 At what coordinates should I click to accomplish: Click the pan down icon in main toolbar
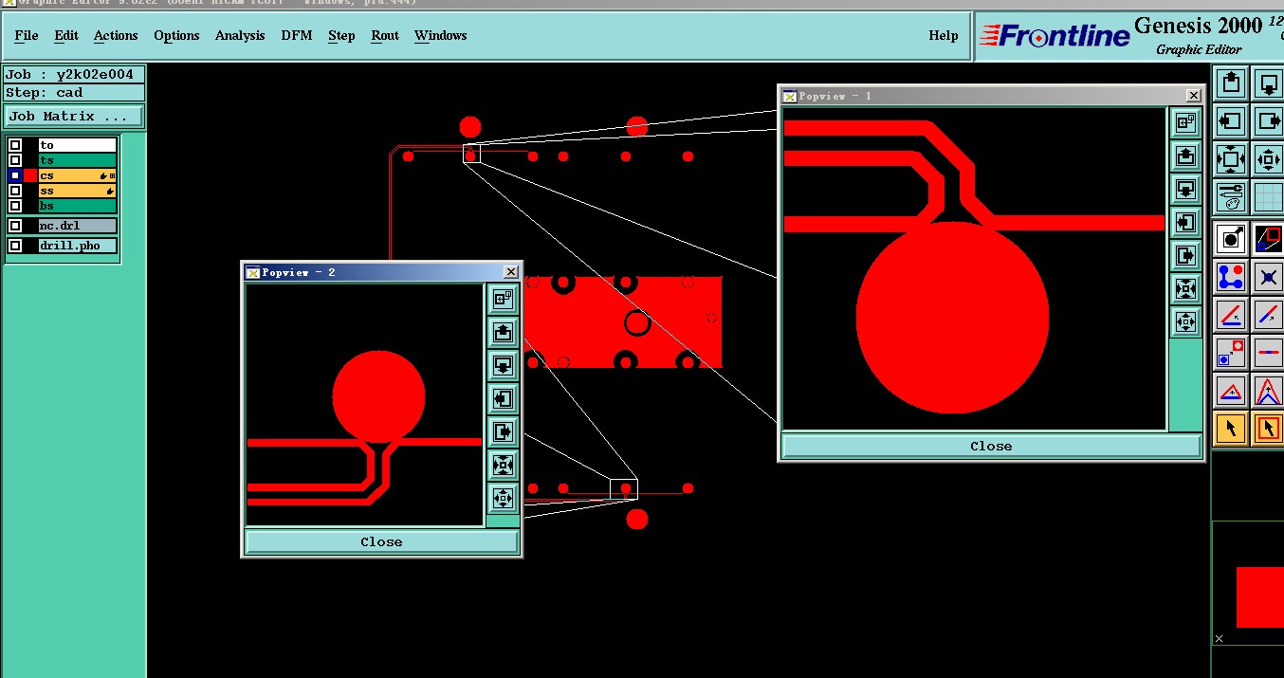click(x=1269, y=83)
